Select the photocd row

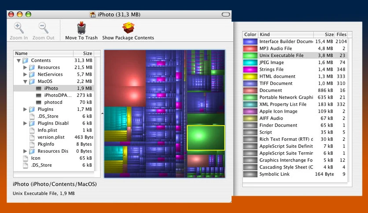[54, 102]
